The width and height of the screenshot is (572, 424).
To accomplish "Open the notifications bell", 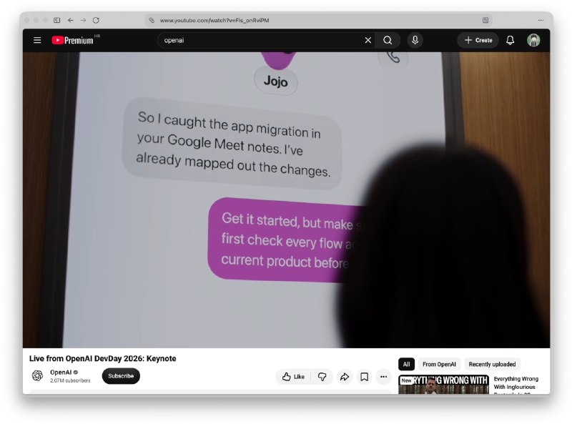I will point(511,40).
